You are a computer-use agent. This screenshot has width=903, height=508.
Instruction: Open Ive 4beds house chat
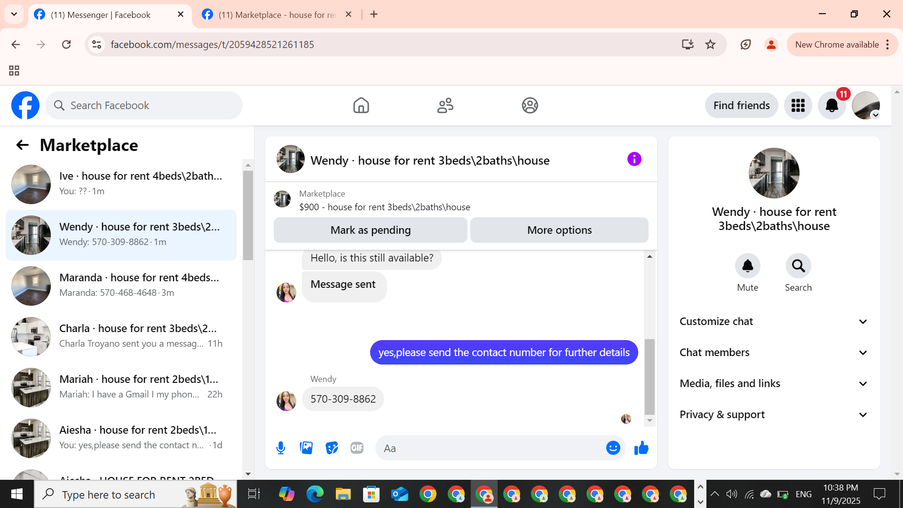tap(121, 184)
